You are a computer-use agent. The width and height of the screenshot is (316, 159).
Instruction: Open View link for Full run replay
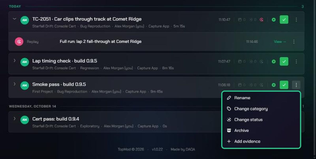point(280,42)
